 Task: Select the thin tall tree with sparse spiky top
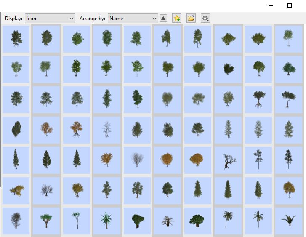pos(77,221)
